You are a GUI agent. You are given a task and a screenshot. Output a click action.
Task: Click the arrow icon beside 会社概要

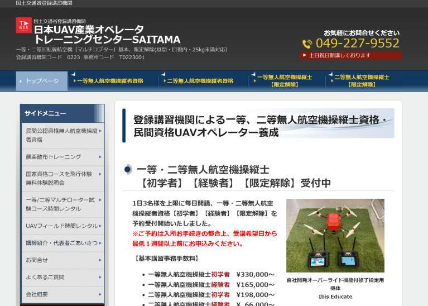[100, 294]
